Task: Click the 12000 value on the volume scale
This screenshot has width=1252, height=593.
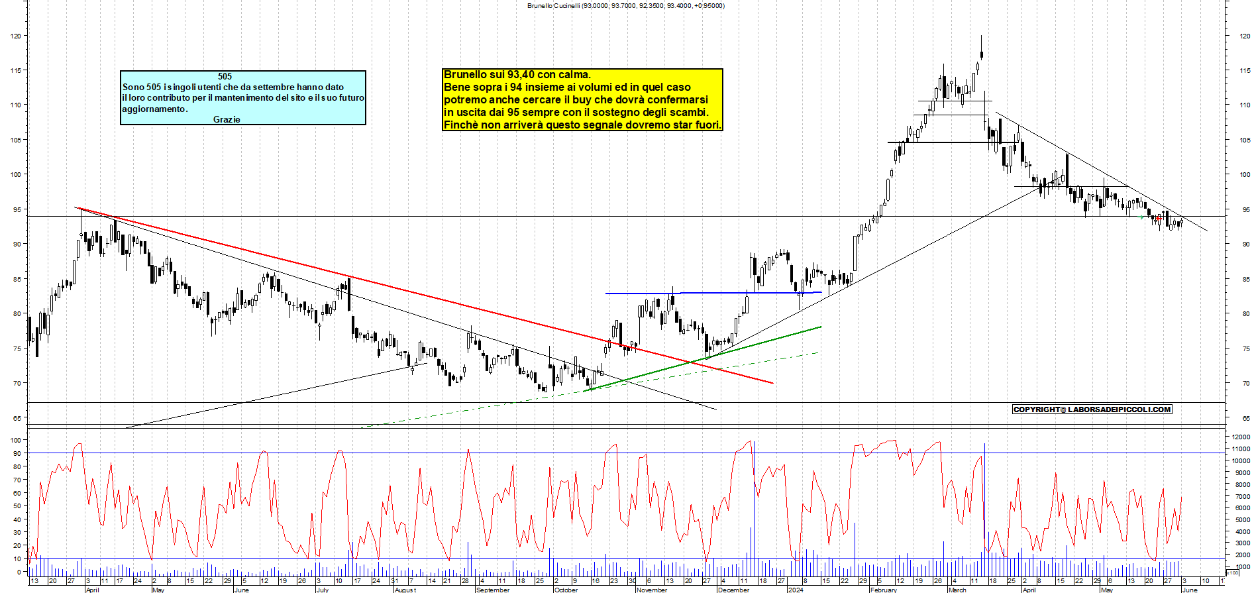Action: 1241,437
